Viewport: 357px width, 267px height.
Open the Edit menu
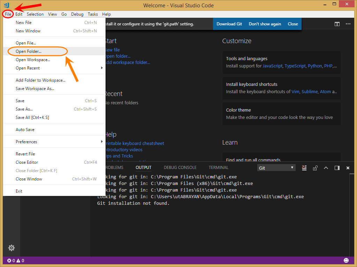tap(19, 14)
